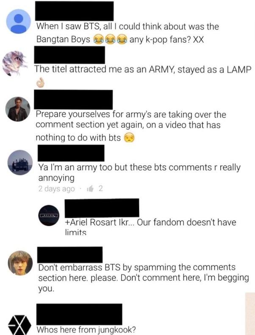
Task: Click redacted username above 'Don't embarrass BTS'
Action: tap(70, 255)
